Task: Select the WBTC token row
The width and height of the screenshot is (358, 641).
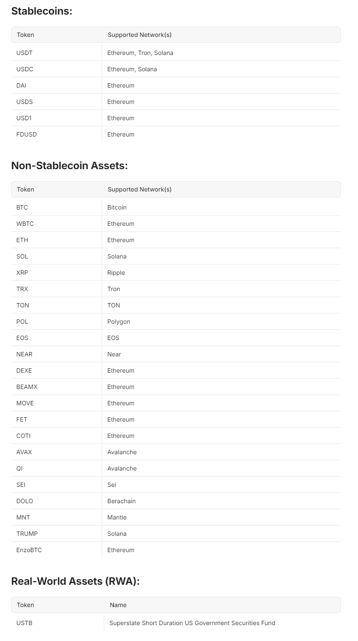Action: (x=176, y=224)
